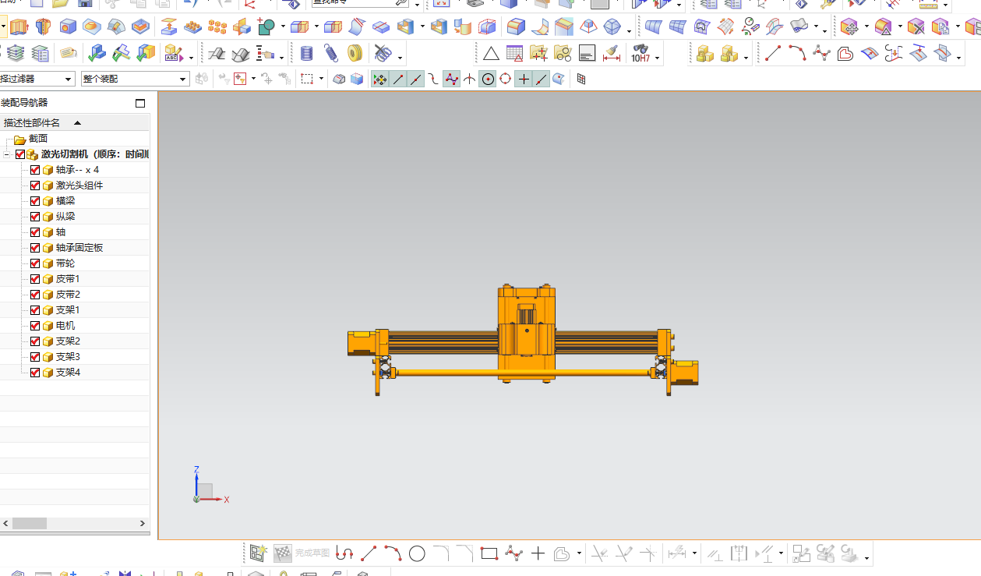The image size is (981, 576).
Task: Toggle the 支架4 checkbox
Action: pos(35,373)
